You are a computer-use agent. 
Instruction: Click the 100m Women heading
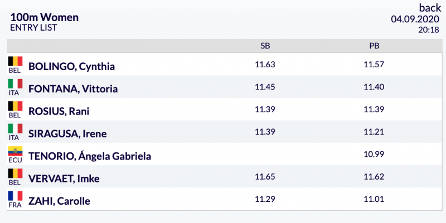45,17
